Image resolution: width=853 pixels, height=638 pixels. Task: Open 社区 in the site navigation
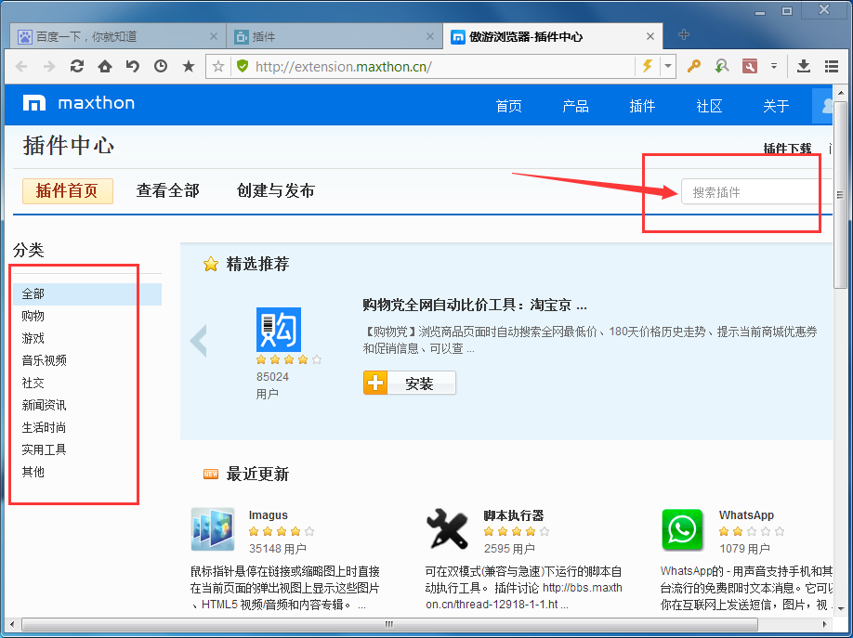tap(709, 106)
